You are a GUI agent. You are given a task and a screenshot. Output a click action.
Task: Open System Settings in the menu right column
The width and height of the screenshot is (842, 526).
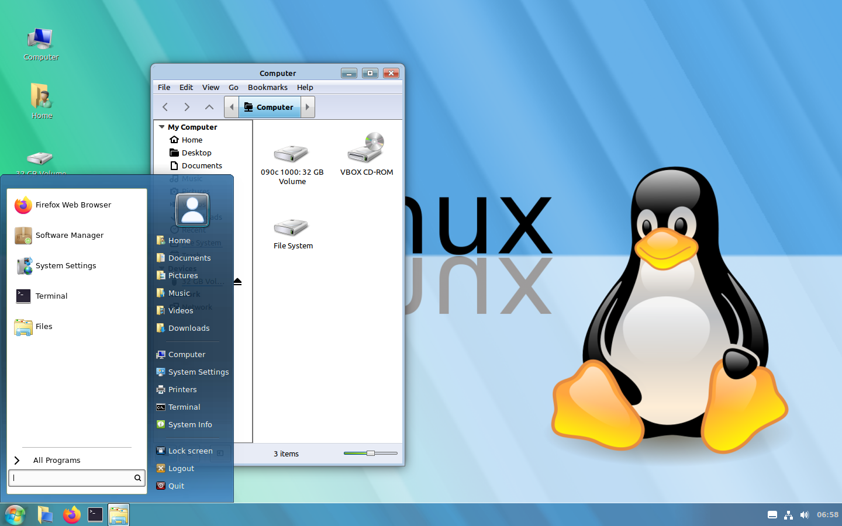[192, 372]
